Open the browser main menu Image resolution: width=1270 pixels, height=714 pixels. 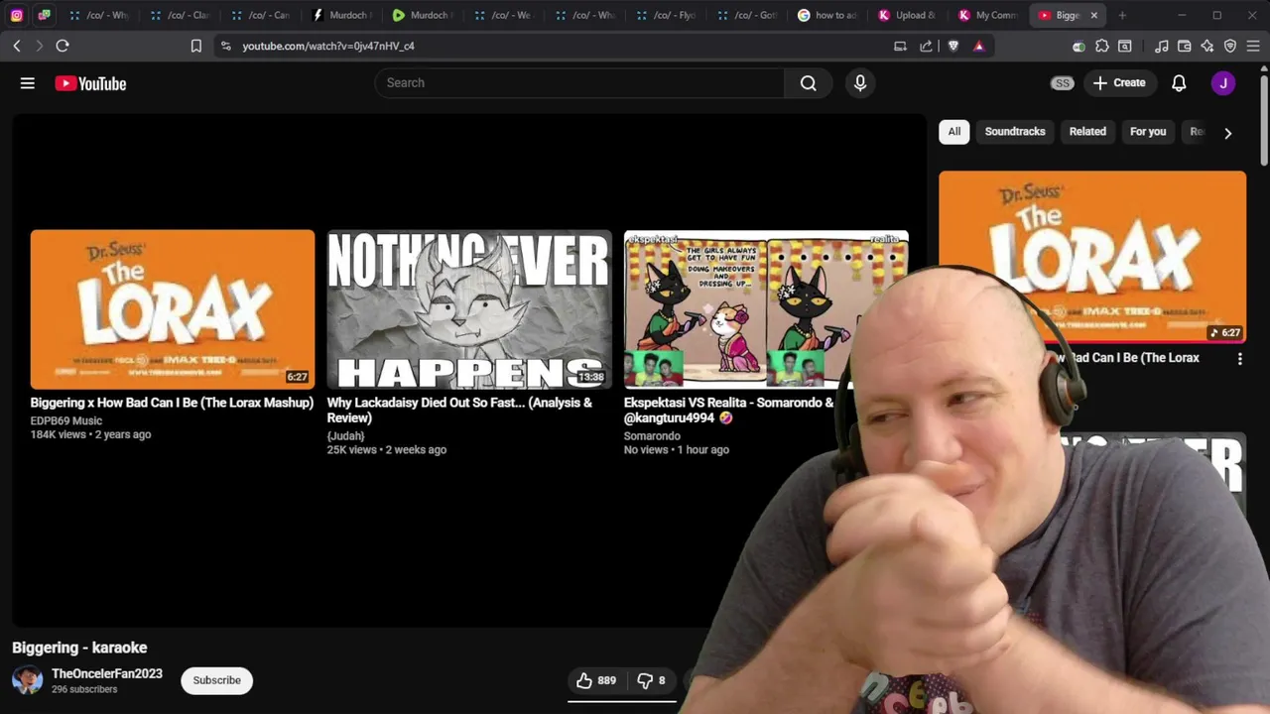1253,46
